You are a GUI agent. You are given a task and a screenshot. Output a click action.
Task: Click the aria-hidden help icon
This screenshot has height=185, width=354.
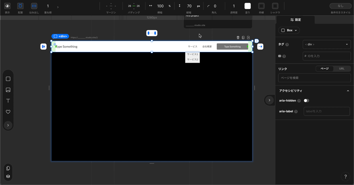(299, 101)
